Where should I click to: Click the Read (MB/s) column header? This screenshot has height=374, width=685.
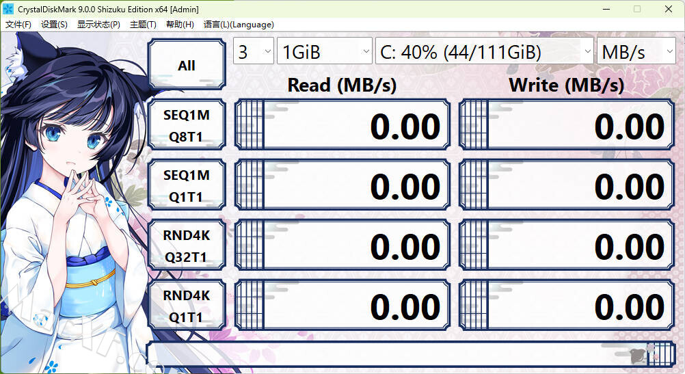tap(342, 85)
